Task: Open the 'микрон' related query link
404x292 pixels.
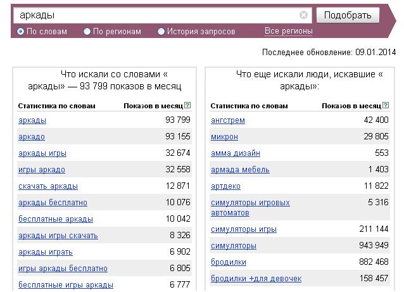Action: pos(224,137)
